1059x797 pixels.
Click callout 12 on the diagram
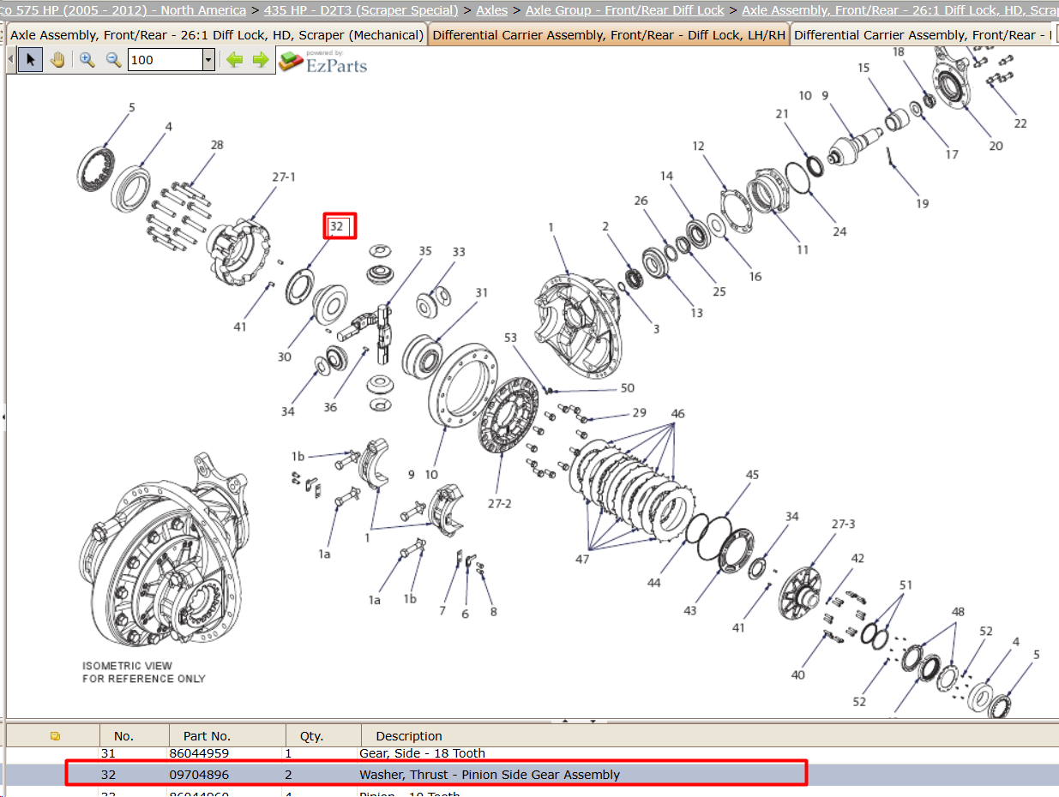698,146
